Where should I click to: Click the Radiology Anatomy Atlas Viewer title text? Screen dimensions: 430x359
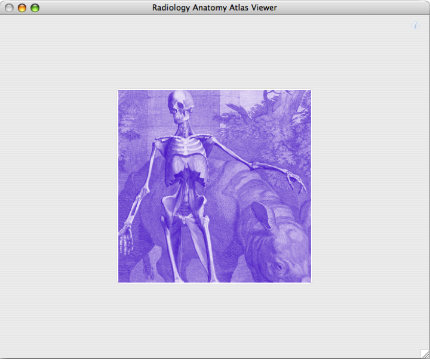pos(214,8)
